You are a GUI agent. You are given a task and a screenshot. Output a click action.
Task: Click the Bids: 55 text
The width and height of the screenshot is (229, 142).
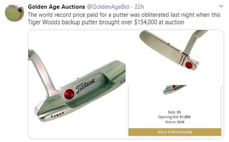pos(174,112)
